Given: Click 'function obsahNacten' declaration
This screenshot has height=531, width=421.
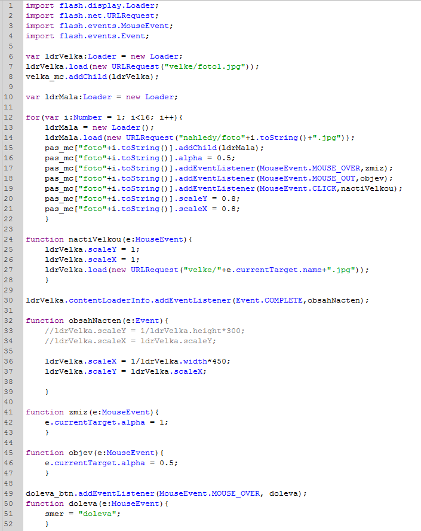Looking at the screenshot, I should pos(73,321).
